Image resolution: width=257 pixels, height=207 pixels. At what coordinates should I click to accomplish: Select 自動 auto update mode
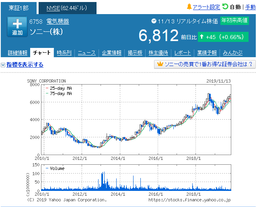point(235,7)
